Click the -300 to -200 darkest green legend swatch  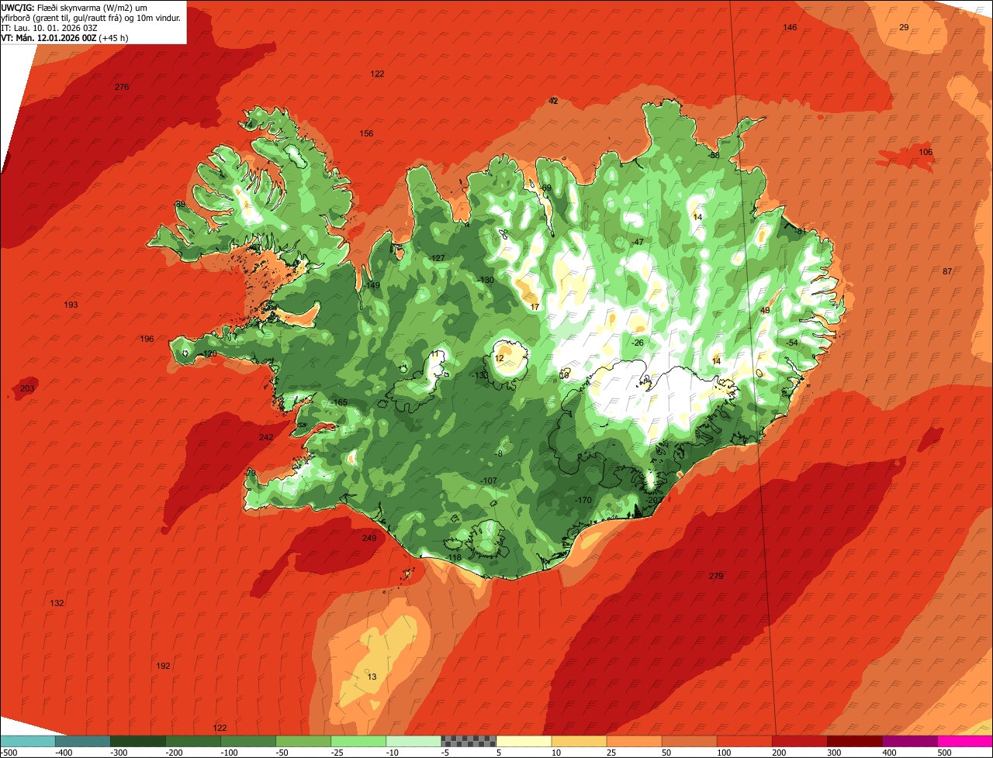(138, 741)
